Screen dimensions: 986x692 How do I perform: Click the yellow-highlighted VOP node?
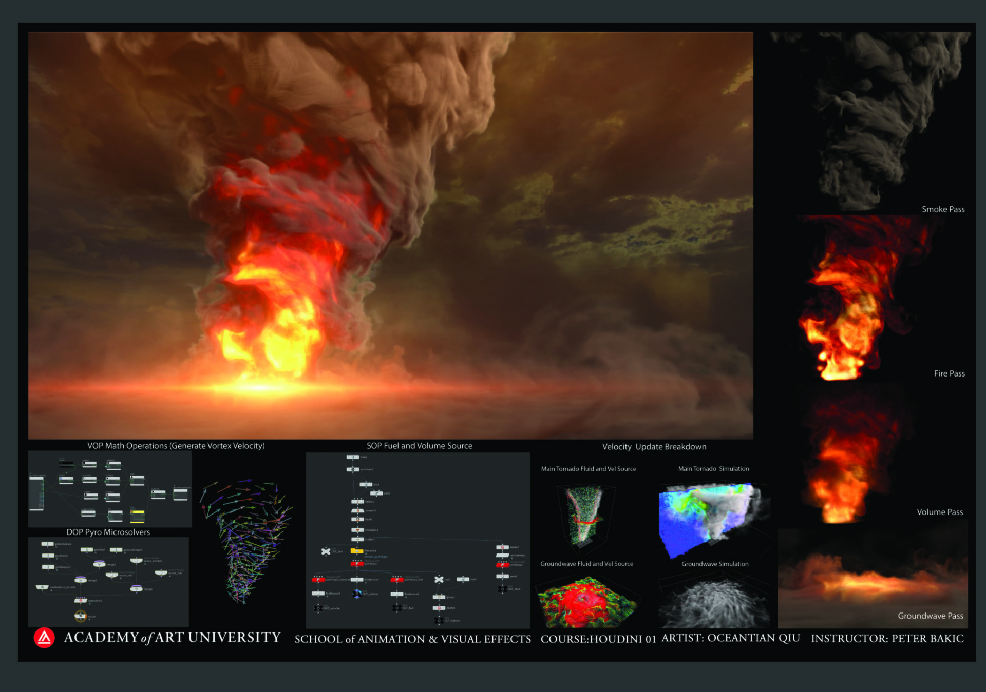(x=137, y=513)
